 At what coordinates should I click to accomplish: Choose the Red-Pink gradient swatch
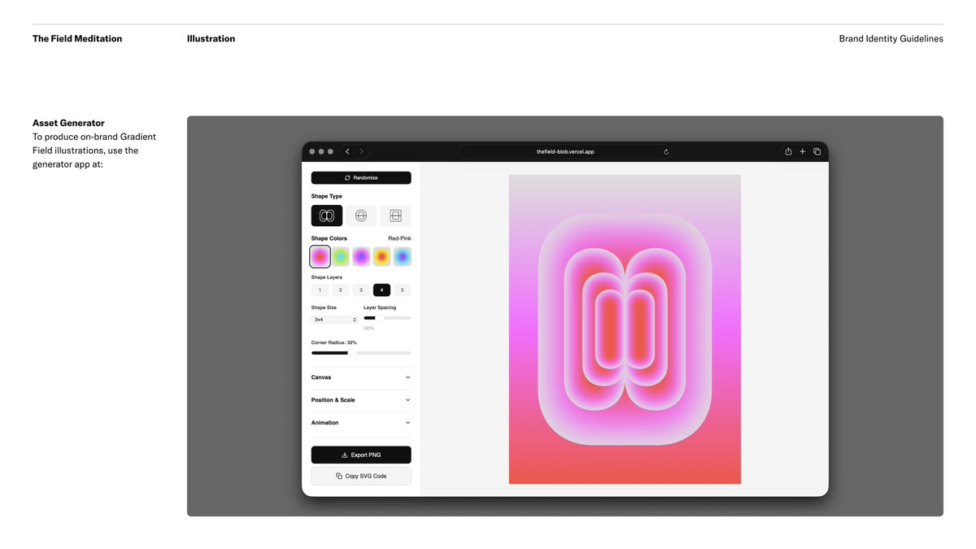point(320,257)
